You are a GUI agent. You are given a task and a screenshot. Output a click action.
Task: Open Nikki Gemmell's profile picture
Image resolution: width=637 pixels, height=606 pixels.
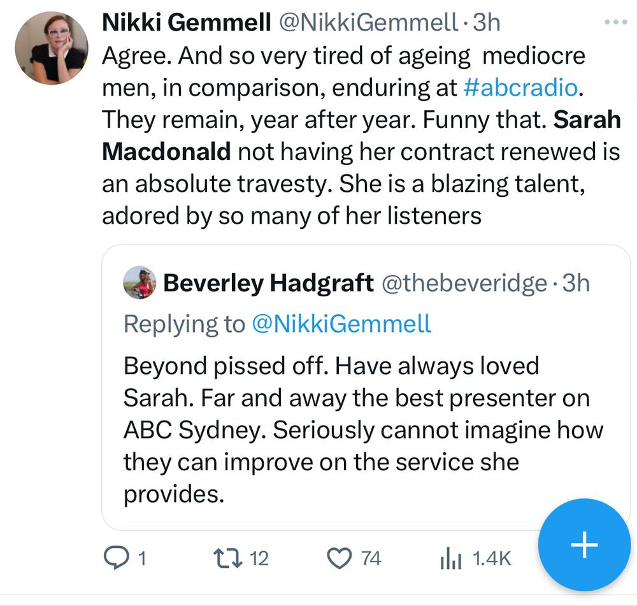(51, 48)
